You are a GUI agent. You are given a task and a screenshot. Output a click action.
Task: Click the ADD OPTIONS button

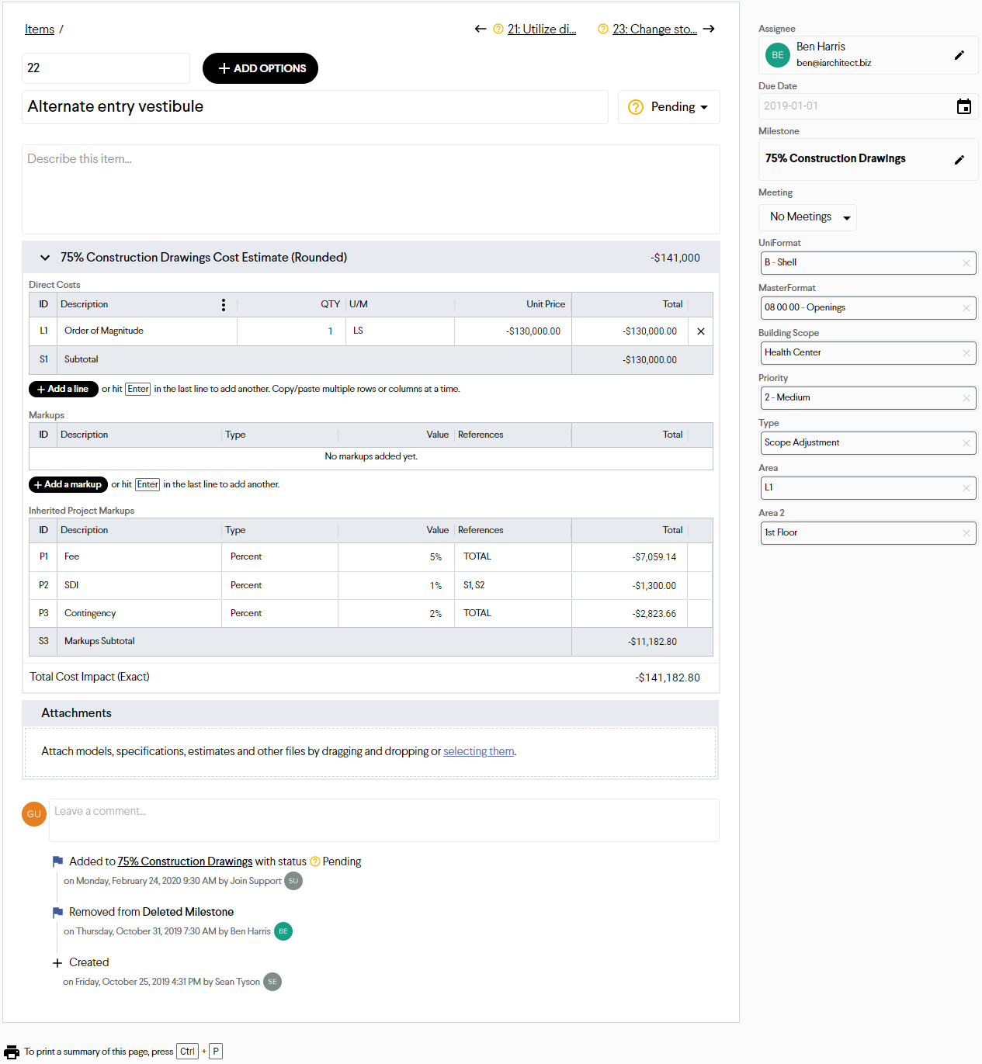[x=260, y=68]
